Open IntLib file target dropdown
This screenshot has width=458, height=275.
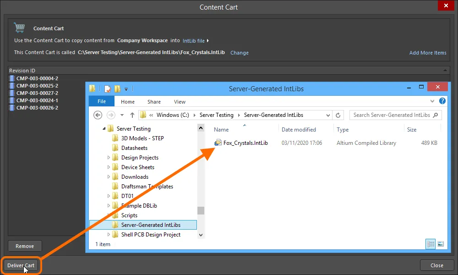pyautogui.click(x=207, y=41)
